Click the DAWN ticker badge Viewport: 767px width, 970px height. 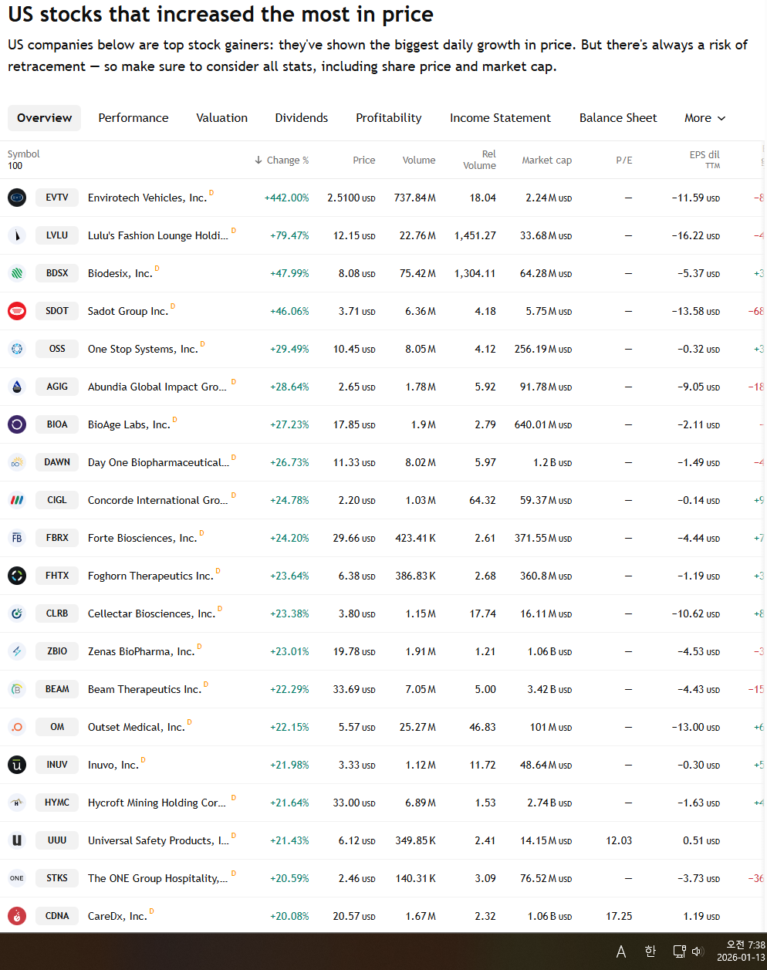[57, 462]
